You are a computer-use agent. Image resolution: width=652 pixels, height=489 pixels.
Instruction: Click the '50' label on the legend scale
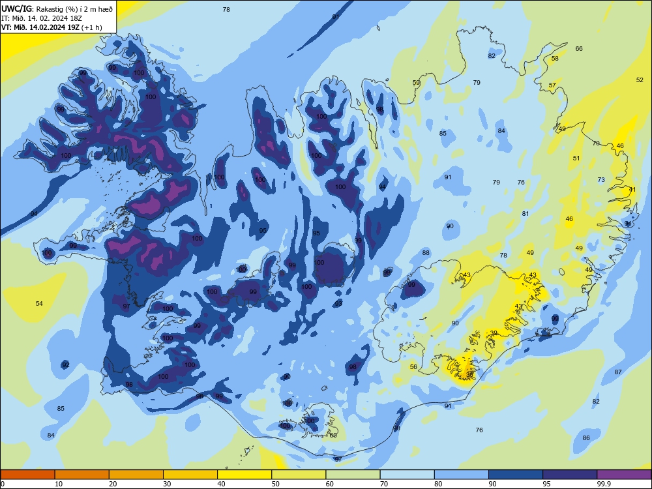tap(276, 484)
